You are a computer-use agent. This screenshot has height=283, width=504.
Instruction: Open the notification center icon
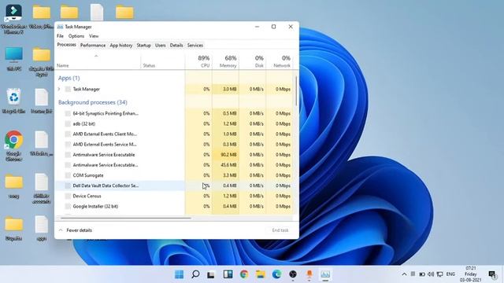click(x=492, y=274)
